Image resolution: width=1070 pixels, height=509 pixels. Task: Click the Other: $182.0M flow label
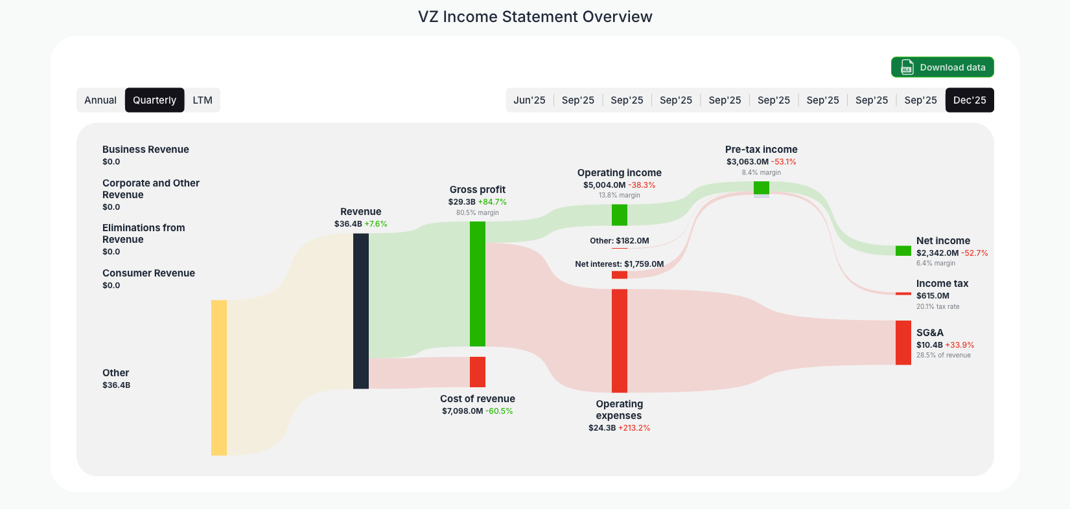[619, 240]
